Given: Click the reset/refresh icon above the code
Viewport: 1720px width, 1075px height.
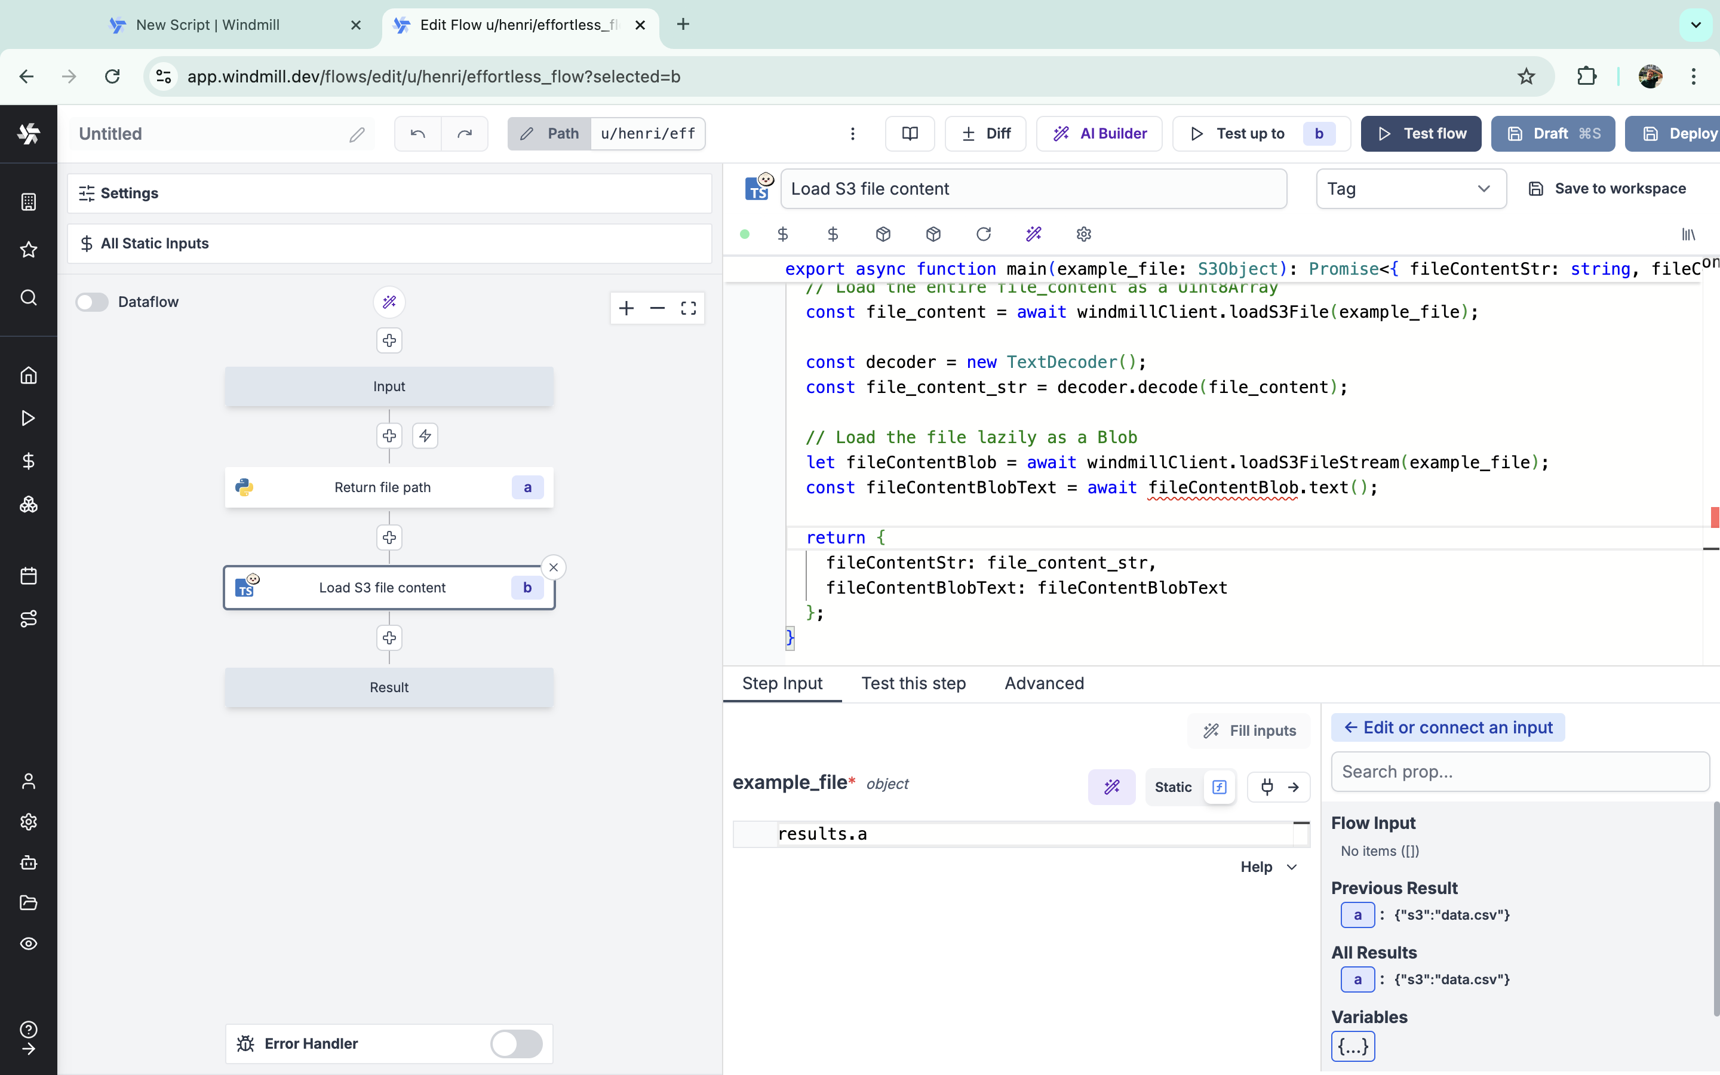Looking at the screenshot, I should coord(984,234).
